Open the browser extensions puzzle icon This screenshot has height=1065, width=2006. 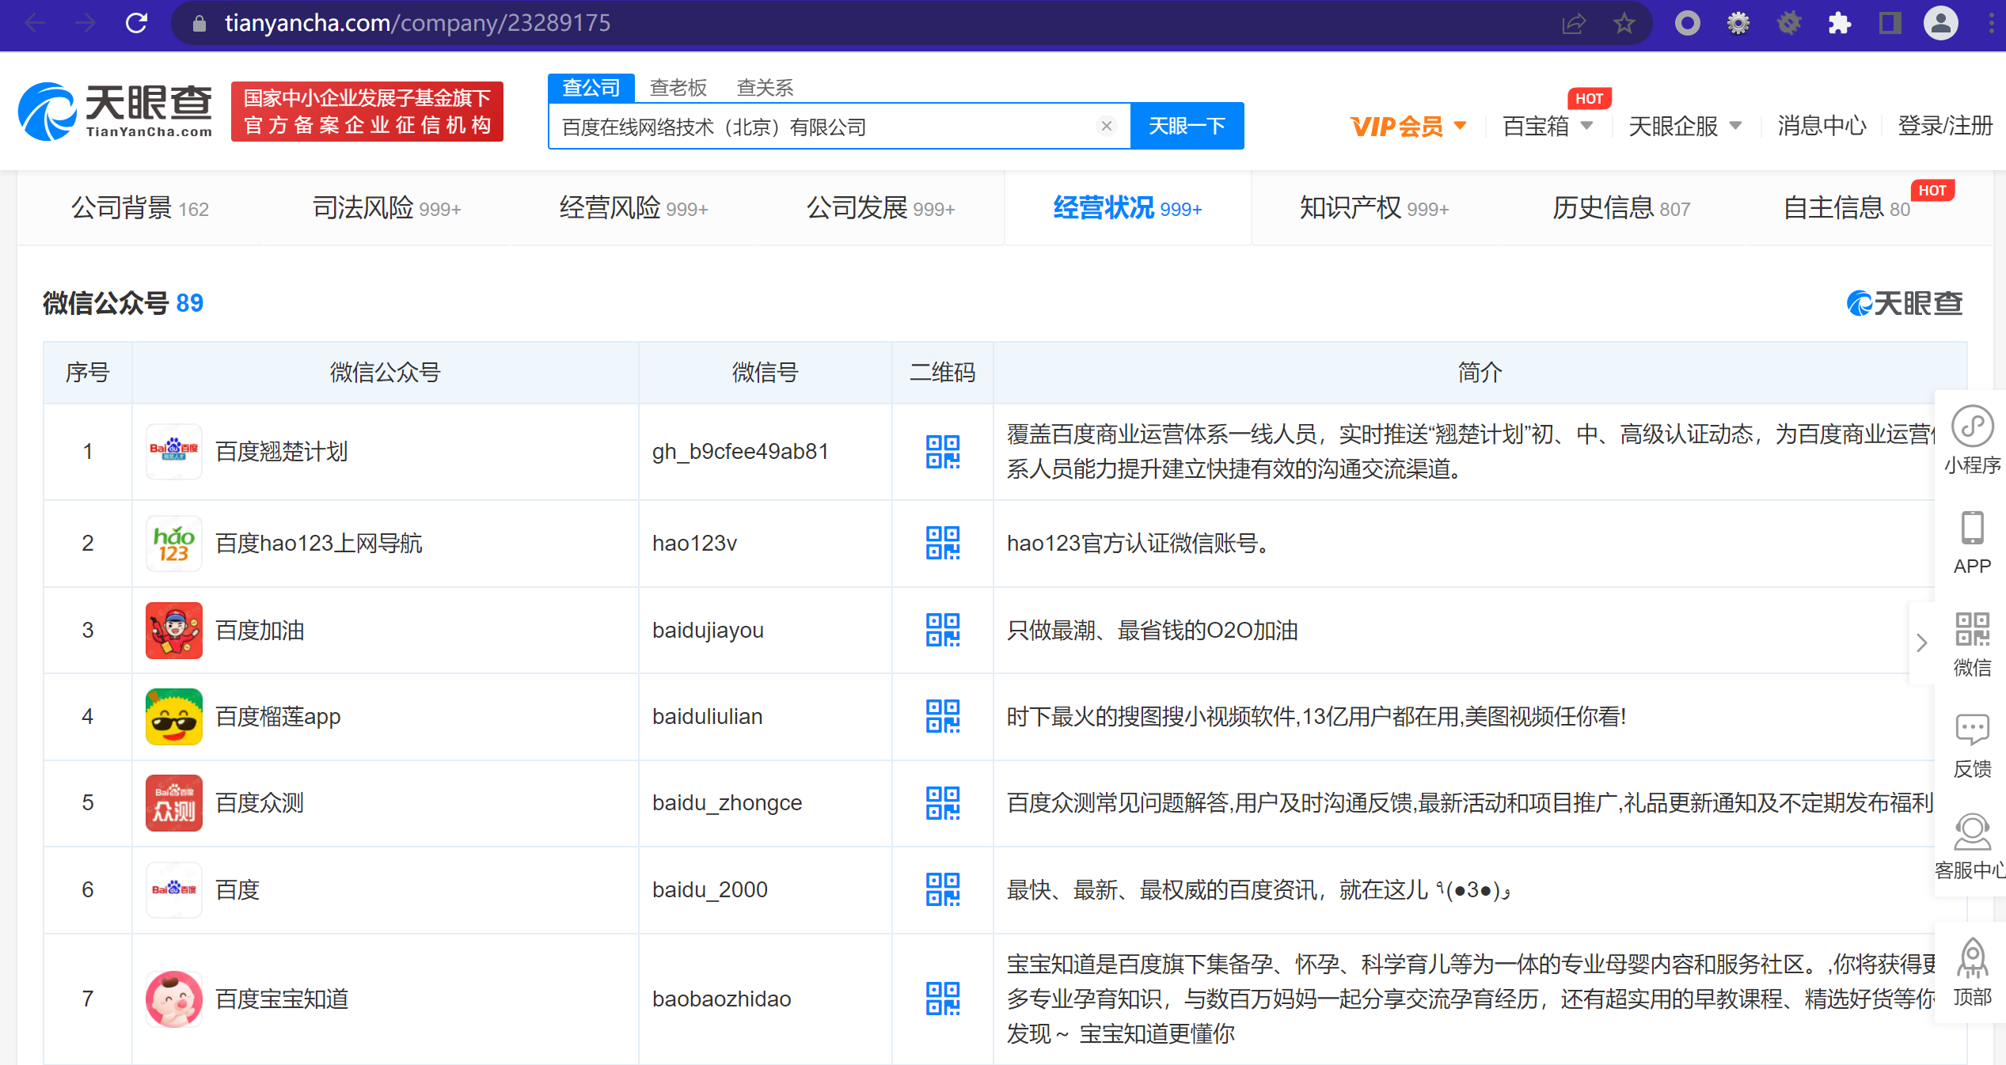click(1839, 24)
